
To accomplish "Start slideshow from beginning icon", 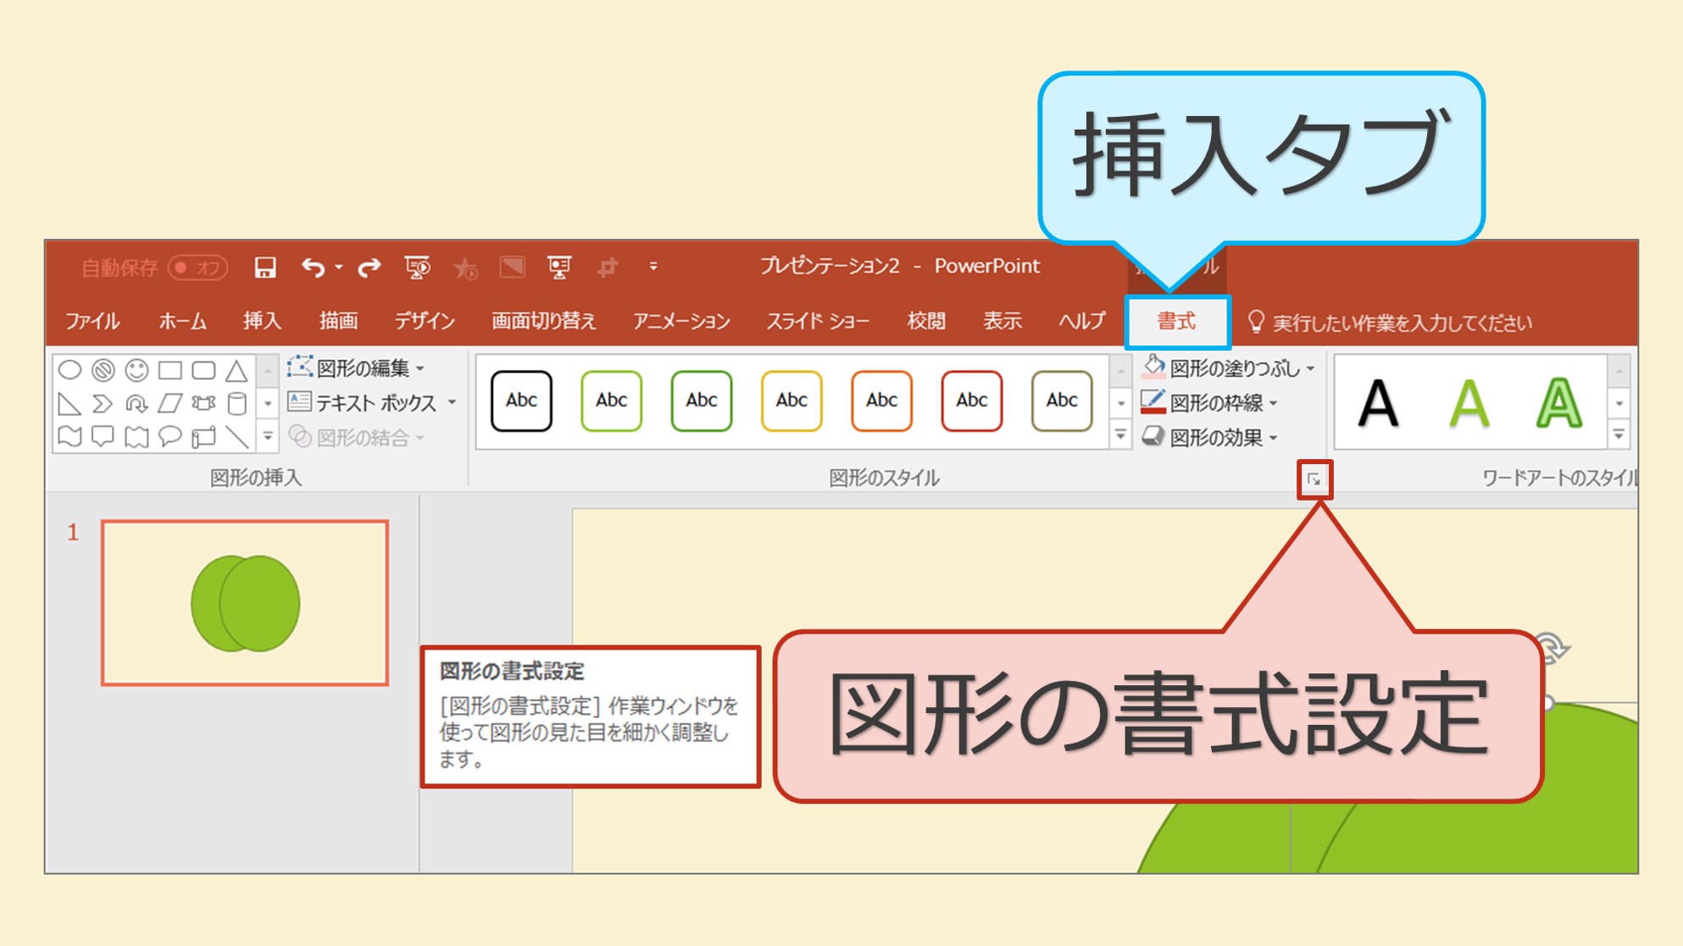I will pyautogui.click(x=418, y=268).
